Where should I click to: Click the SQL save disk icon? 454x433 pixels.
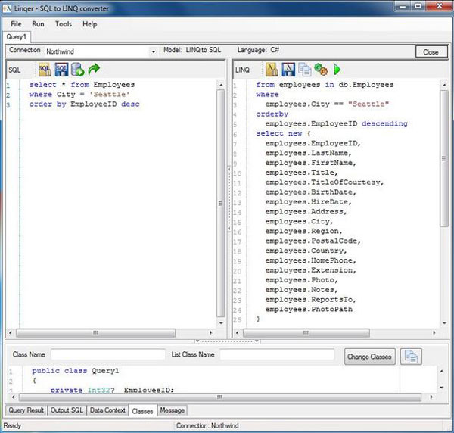(61, 70)
